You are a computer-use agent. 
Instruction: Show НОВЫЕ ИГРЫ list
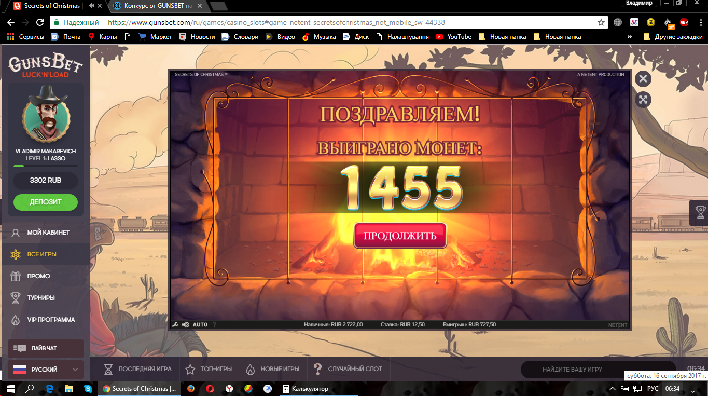tap(273, 369)
